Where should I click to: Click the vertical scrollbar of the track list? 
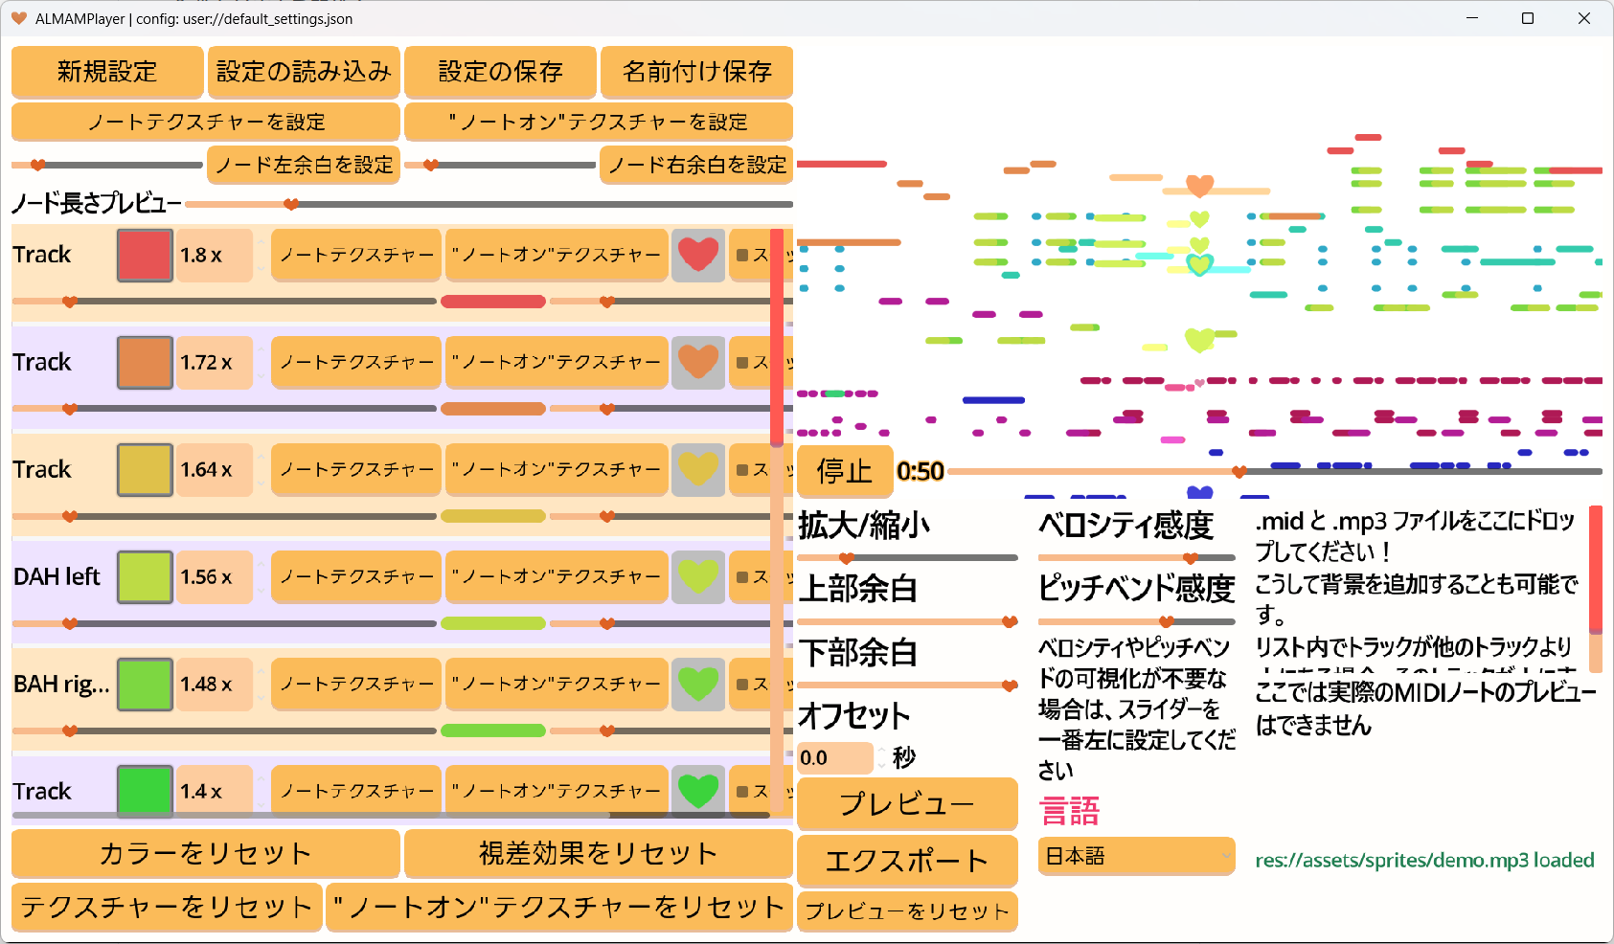(777, 522)
